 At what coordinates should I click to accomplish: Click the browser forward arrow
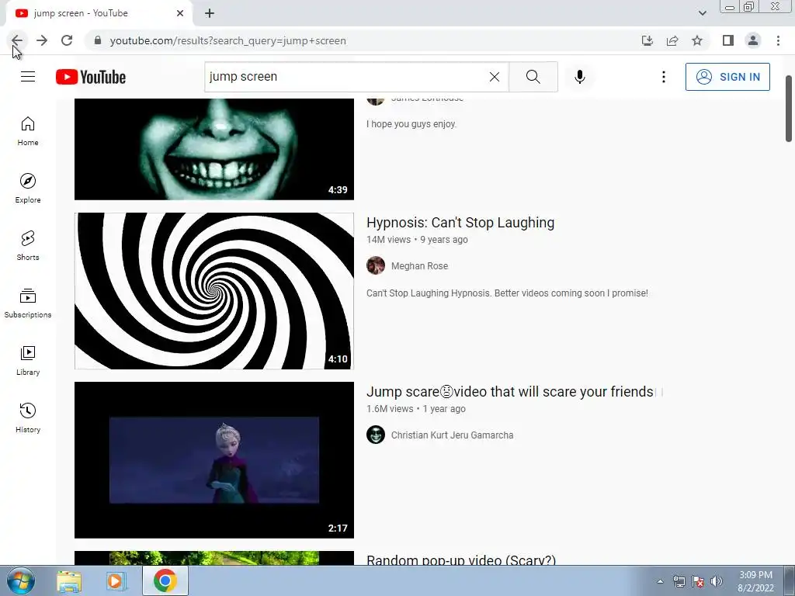pyautogui.click(x=42, y=40)
